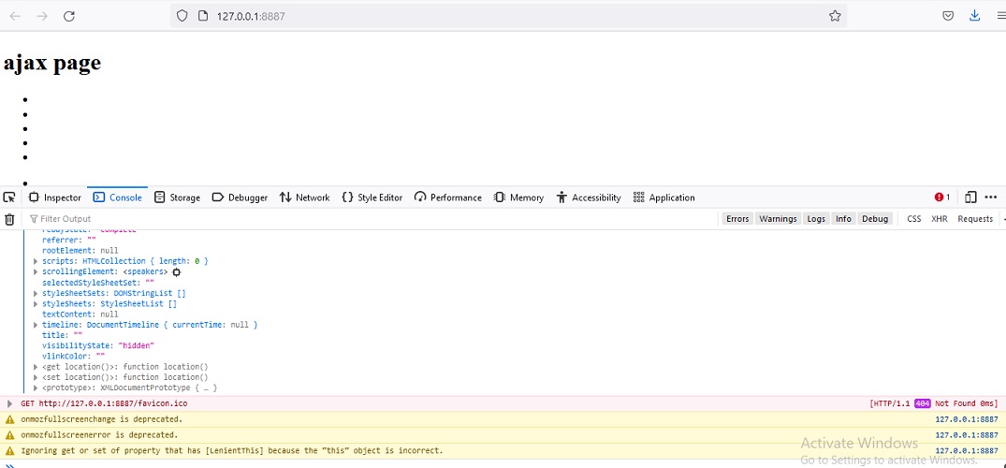Switch to the Network tab
Screen dimensions: 1006x468
(304, 197)
